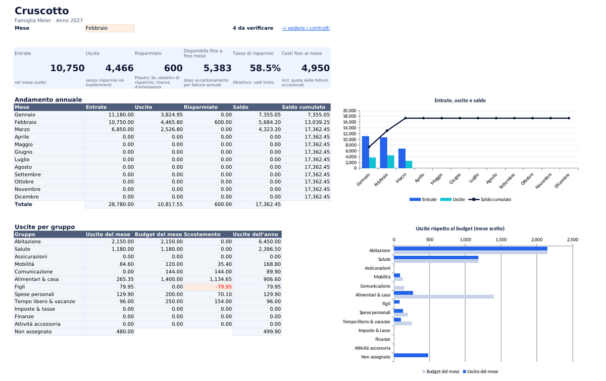Select Marzo Entrate cell 6,850.00
This screenshot has height=381, width=606.
coord(110,129)
